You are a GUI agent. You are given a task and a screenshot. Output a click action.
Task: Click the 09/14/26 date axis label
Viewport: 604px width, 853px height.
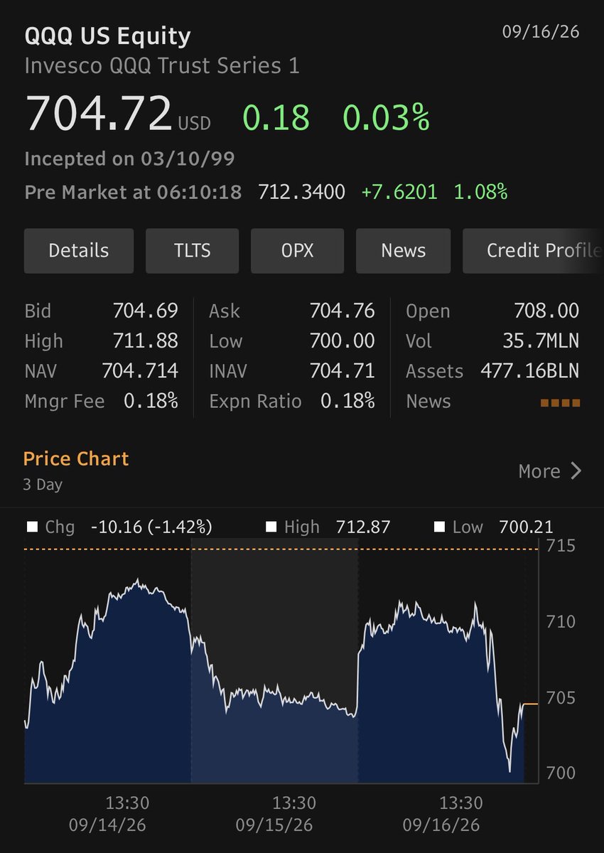(x=107, y=826)
